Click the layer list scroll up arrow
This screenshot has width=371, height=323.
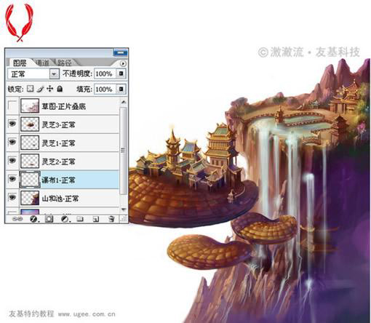[x=124, y=102]
